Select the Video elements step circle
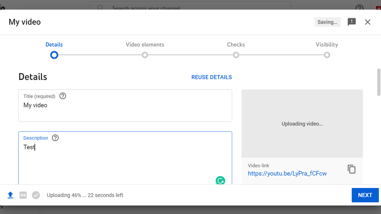Image resolution: width=381 pixels, height=214 pixels. click(x=145, y=55)
